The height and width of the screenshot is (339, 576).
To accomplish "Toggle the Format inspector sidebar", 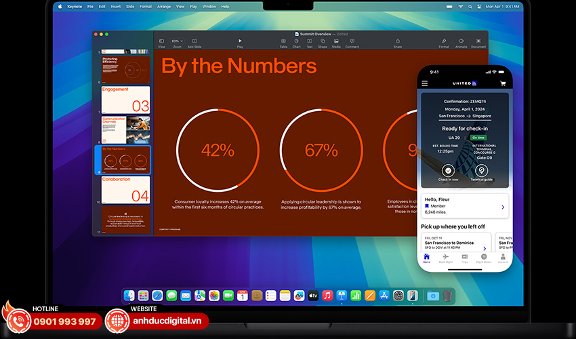I will pos(443,42).
